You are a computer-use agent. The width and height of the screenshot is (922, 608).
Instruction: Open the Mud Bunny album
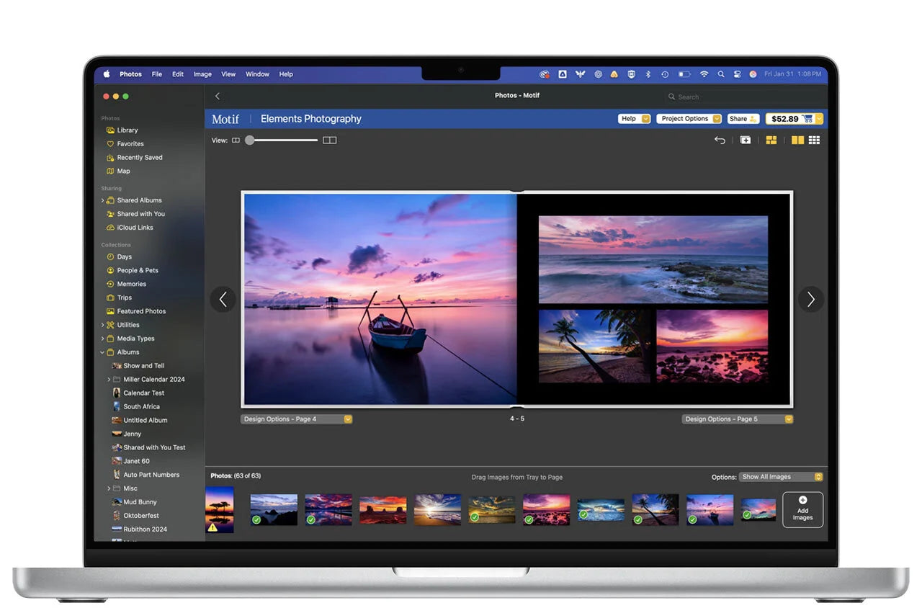pyautogui.click(x=134, y=502)
